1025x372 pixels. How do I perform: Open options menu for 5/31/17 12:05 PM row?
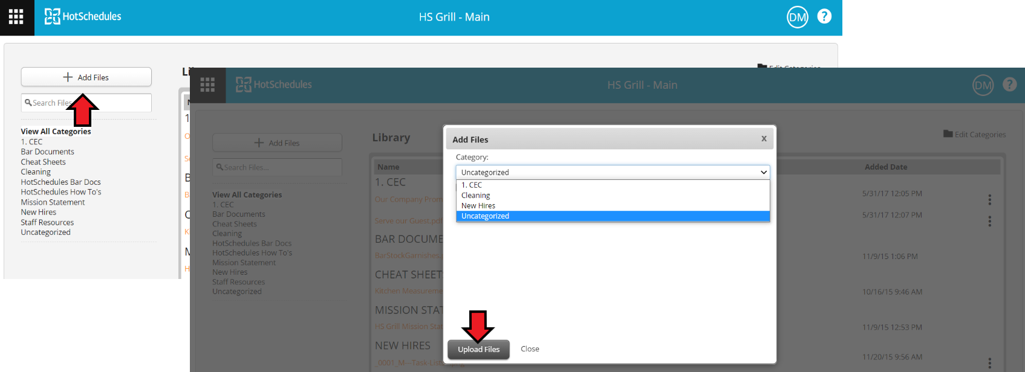click(989, 199)
